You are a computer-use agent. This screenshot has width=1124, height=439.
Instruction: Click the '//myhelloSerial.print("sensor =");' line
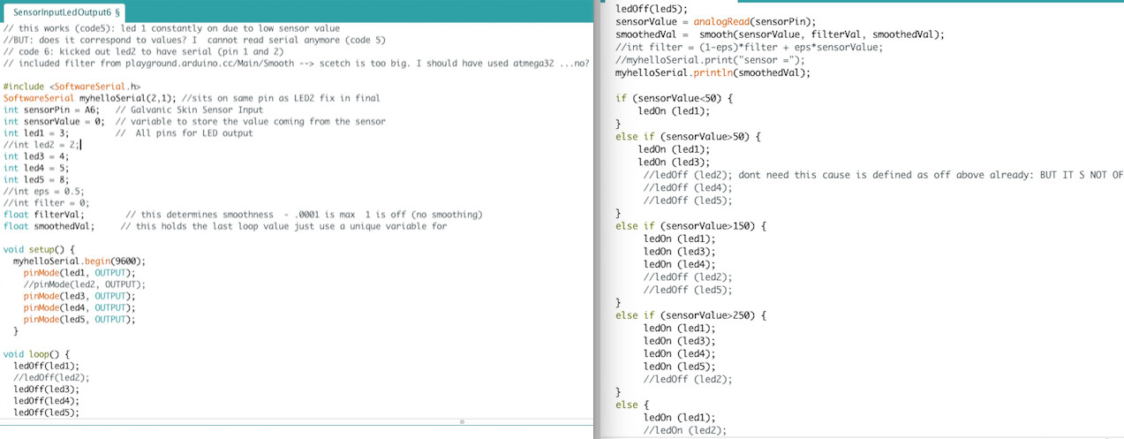tap(710, 60)
